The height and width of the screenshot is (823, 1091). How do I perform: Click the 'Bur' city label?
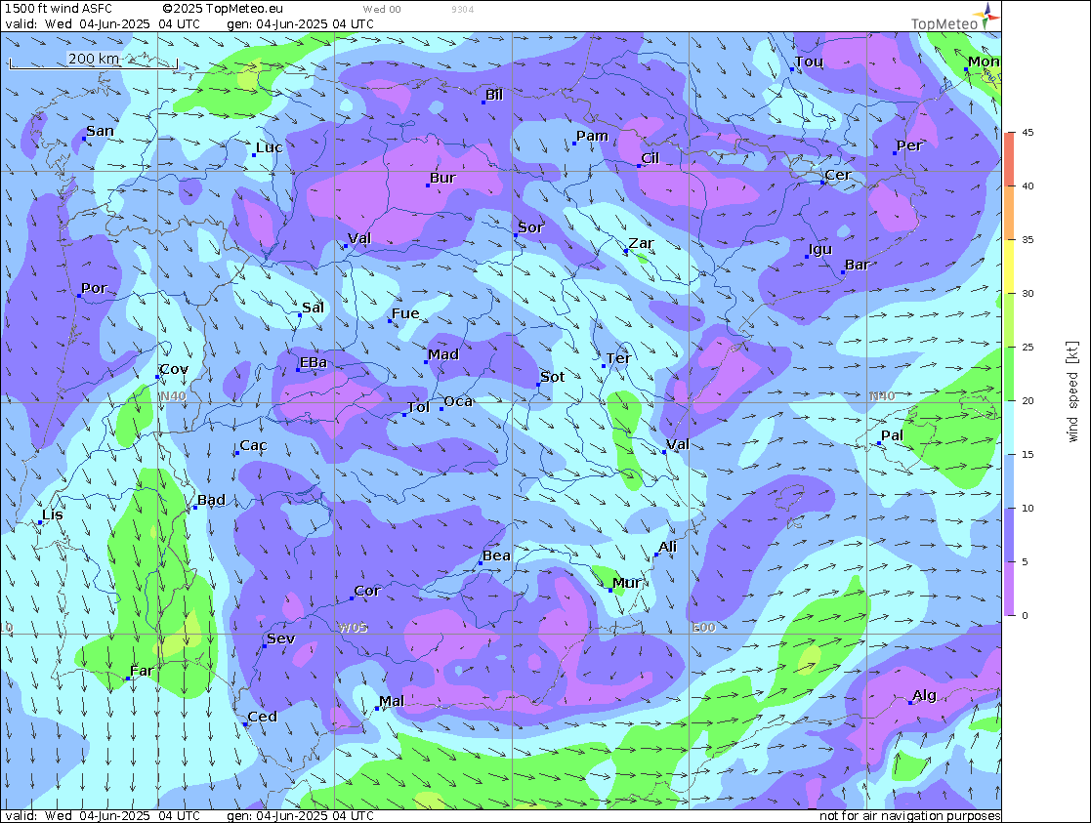coord(442,178)
